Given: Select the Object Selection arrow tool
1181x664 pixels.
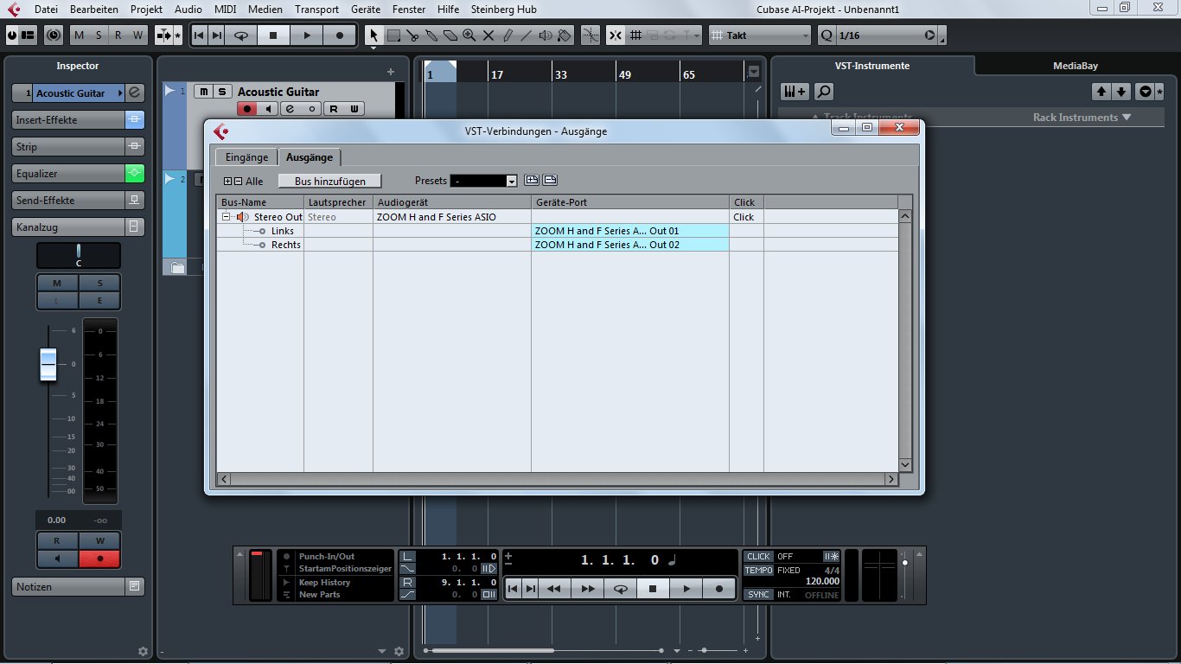Looking at the screenshot, I should pyautogui.click(x=374, y=35).
